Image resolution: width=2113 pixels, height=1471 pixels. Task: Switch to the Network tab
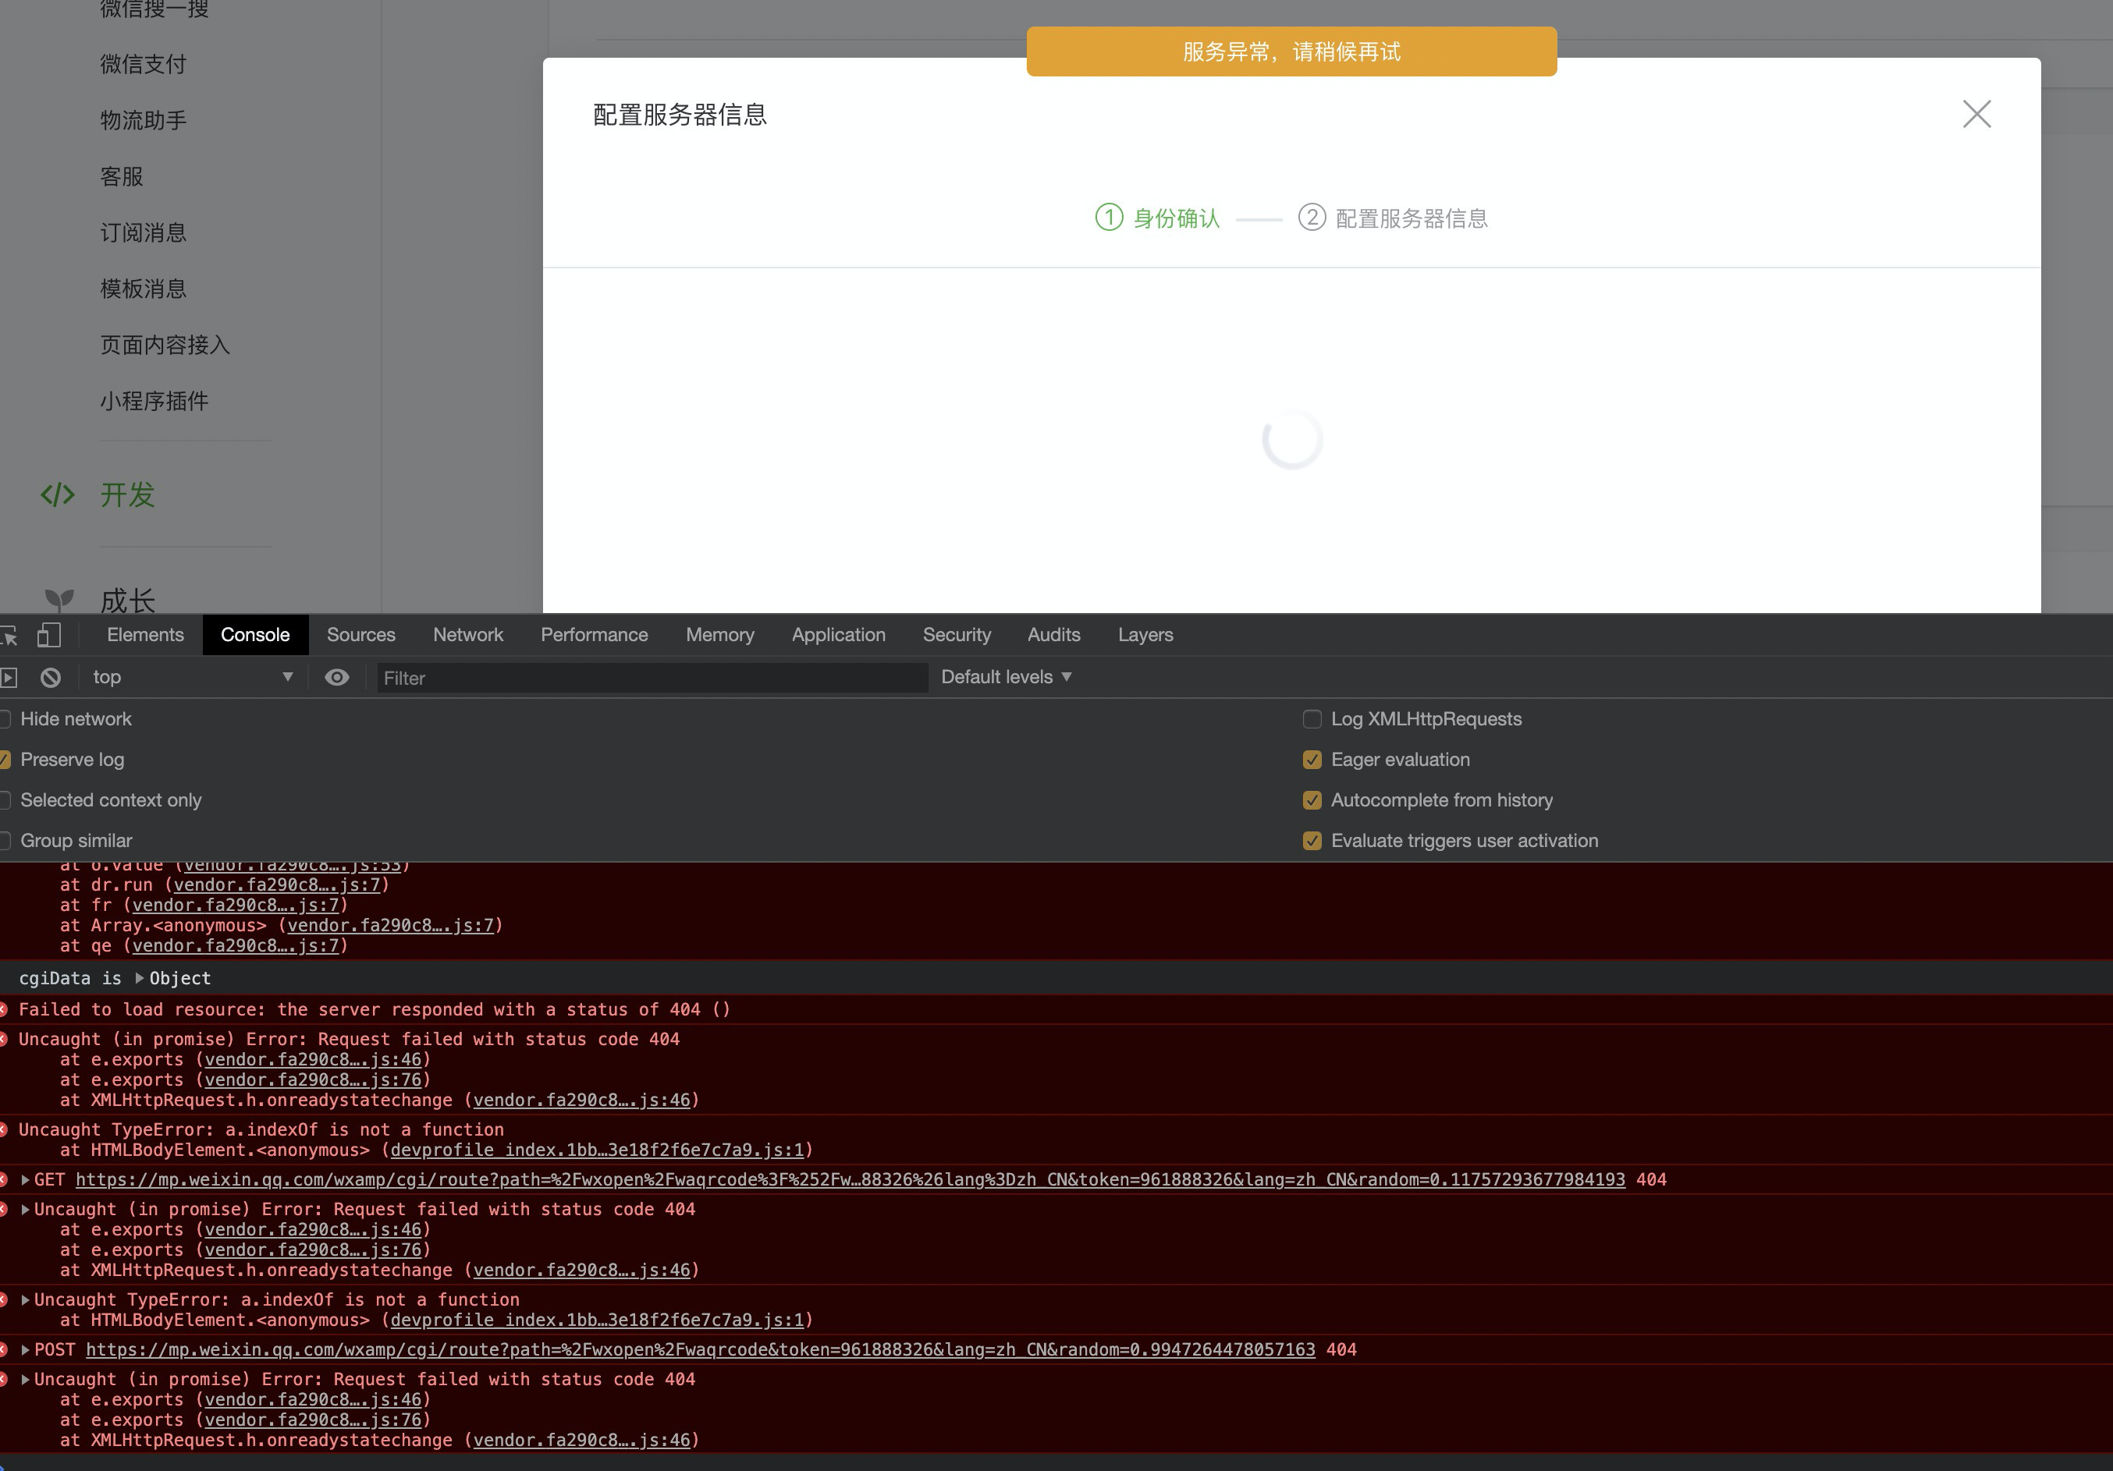(467, 635)
